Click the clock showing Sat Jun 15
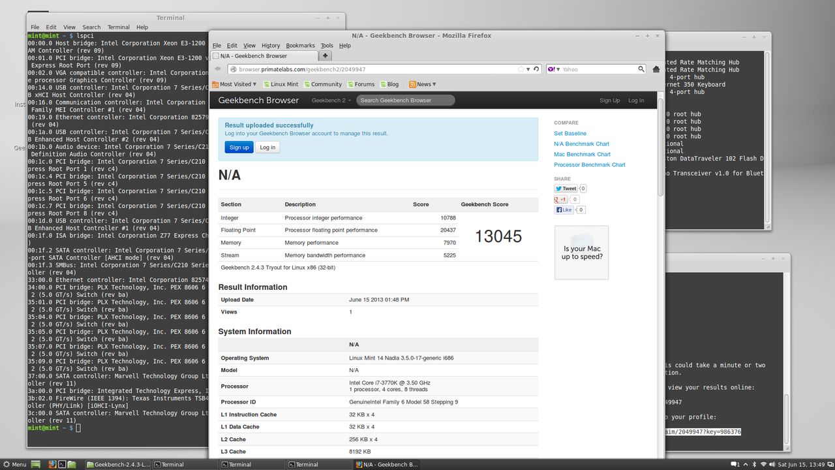835x470 pixels. pyautogui.click(x=800, y=465)
